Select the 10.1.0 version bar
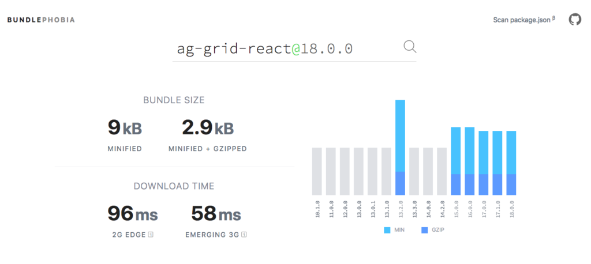The image size is (591, 264). (317, 171)
